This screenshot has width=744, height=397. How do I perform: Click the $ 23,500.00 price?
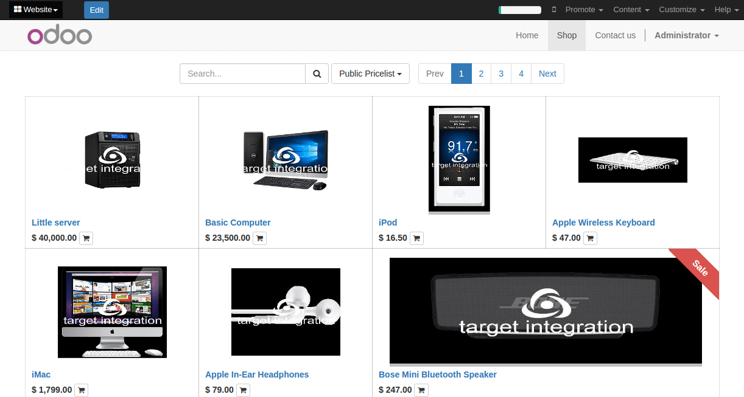click(x=228, y=238)
